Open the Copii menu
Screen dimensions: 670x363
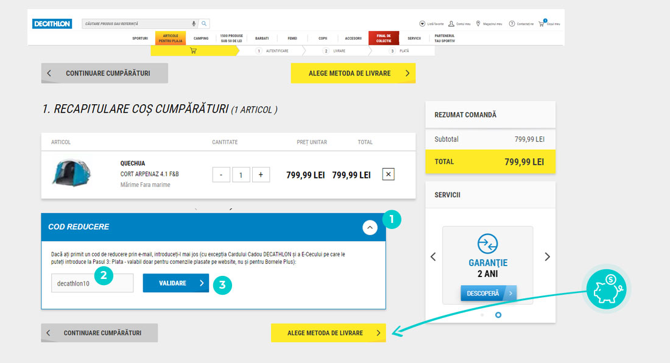[323, 38]
